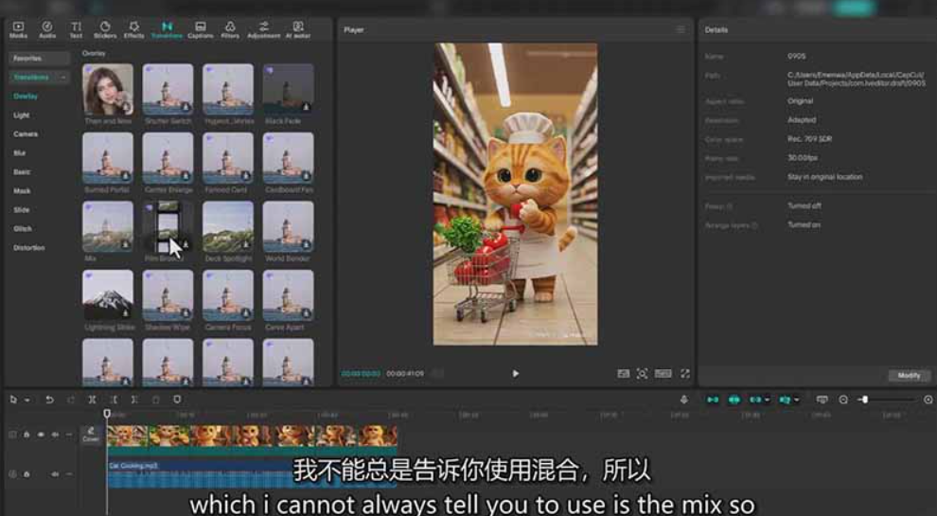The width and height of the screenshot is (937, 516).
Task: Select the Mix transition thumbnail
Action: pos(107,225)
